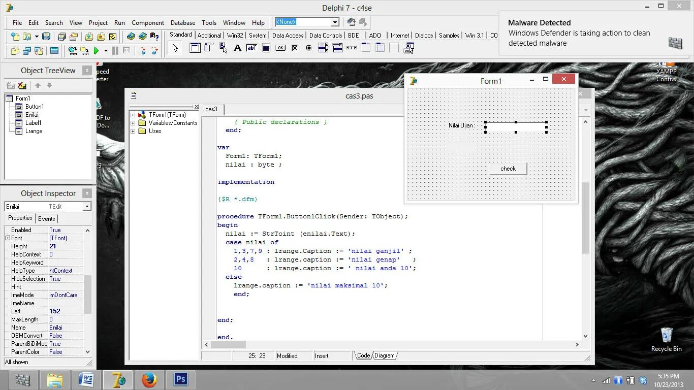Viewport: 694px width, 390px height.
Task: Expand the TForm1(TForm) node in code explorer
Action: pyautogui.click(x=133, y=115)
